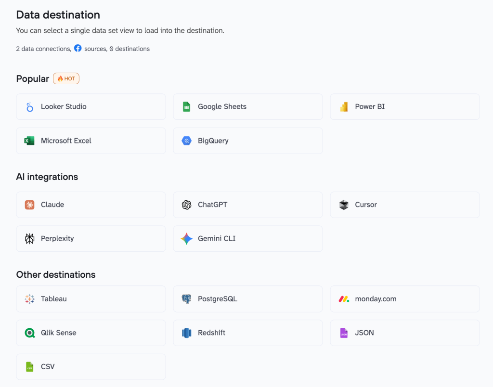The image size is (493, 387).
Task: Select the Perplexity icon
Action: click(x=29, y=238)
